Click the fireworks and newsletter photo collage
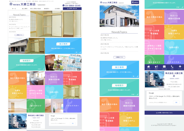Viewport: 184px width, 131px height. click(x=63, y=63)
